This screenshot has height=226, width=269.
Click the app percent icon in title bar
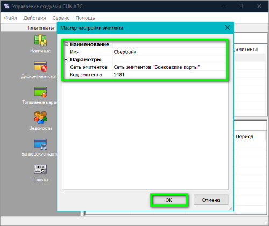6,6
